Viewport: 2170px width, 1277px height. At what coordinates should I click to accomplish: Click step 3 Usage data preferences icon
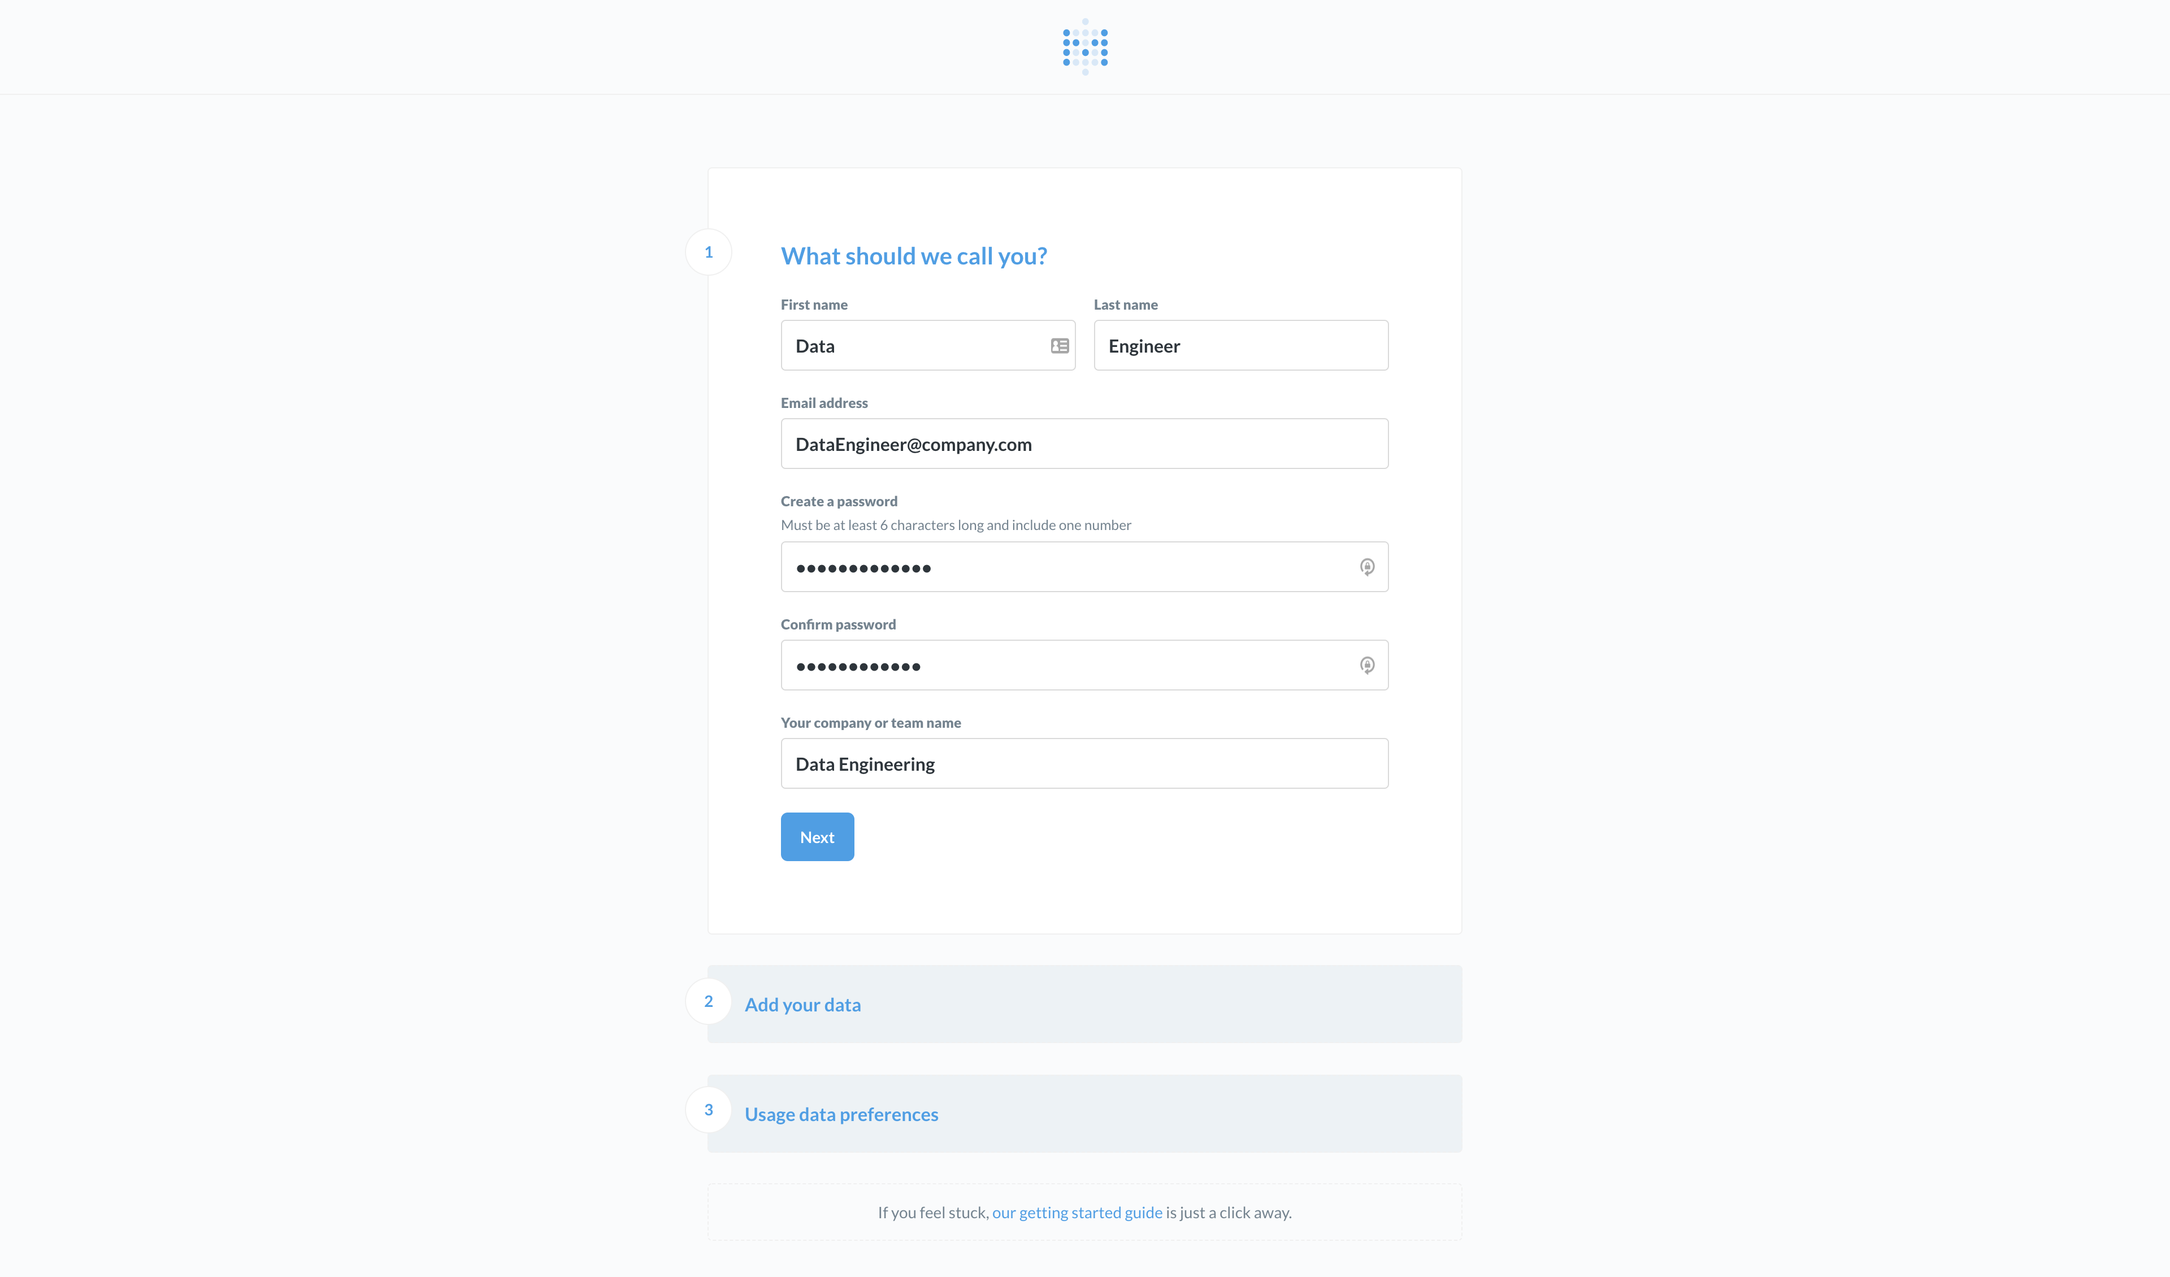tap(708, 1111)
